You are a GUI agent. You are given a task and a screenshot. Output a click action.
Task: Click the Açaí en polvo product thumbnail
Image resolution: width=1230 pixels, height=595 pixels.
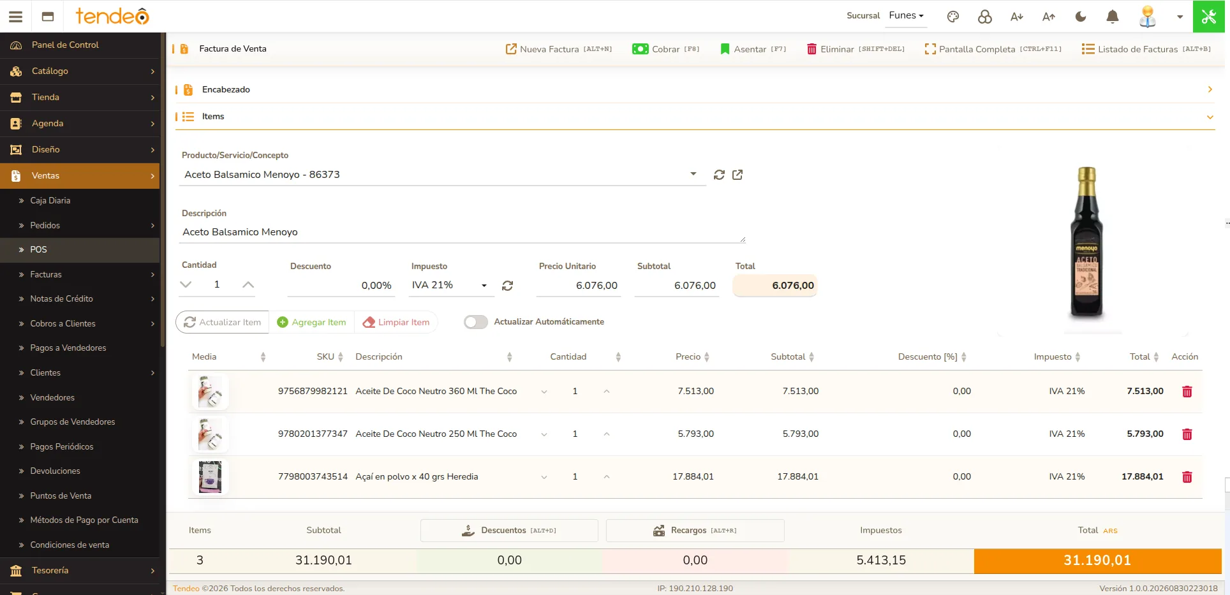(210, 477)
